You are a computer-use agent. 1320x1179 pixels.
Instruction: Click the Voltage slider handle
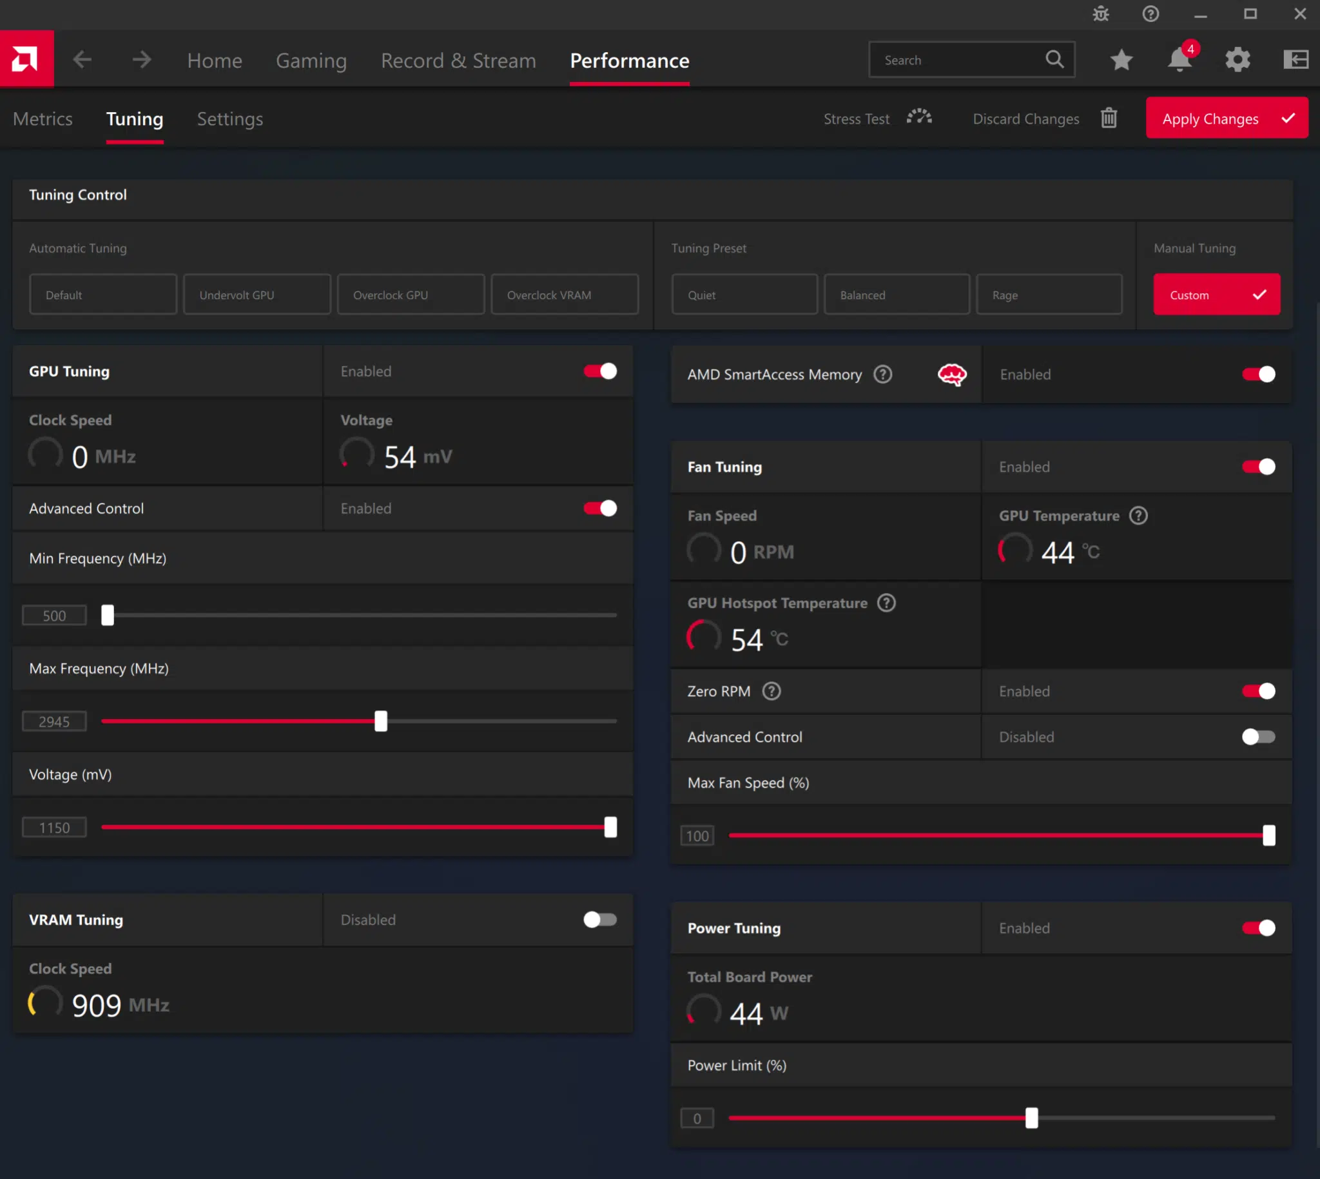coord(610,827)
